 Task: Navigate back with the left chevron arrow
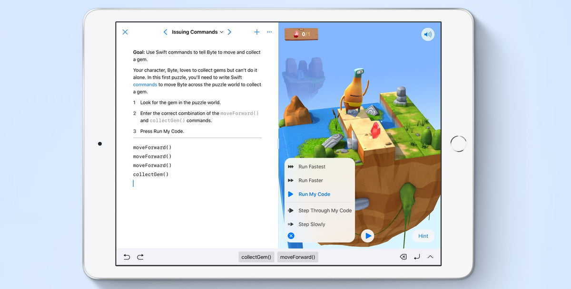coord(165,32)
